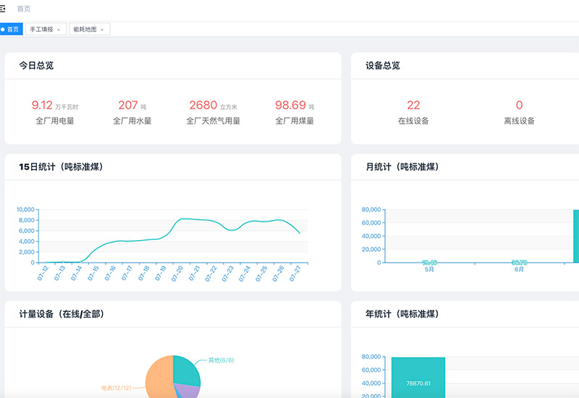The height and width of the screenshot is (398, 579).
Task: Click the online device count 22
Action: pyautogui.click(x=413, y=105)
